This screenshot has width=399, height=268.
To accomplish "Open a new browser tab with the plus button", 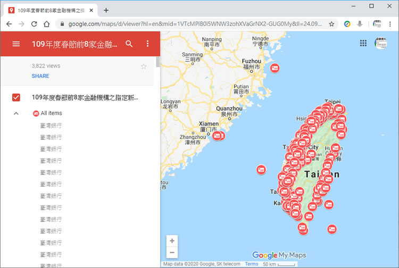I will click(x=106, y=10).
